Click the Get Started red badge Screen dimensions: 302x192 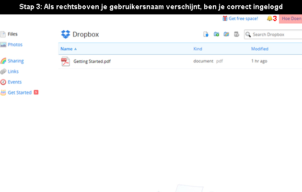[x=36, y=92]
